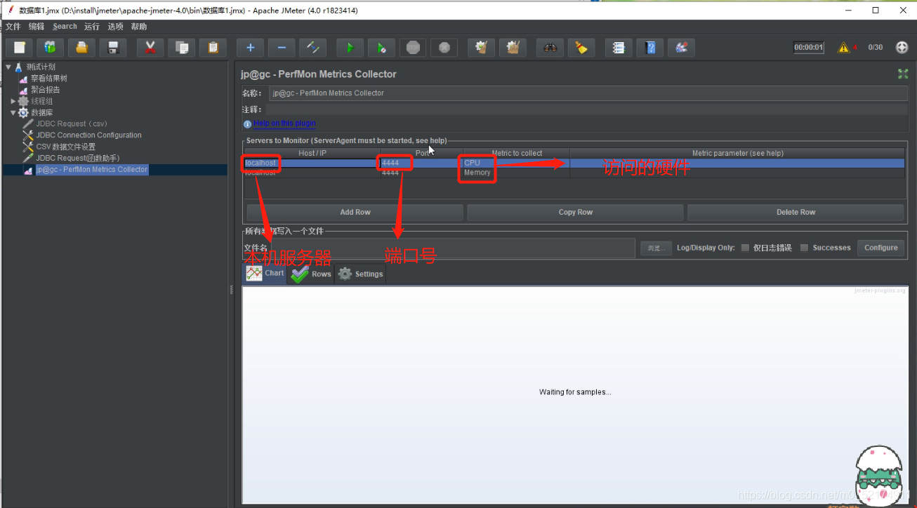
Task: Open the Search menu
Action: point(65,27)
